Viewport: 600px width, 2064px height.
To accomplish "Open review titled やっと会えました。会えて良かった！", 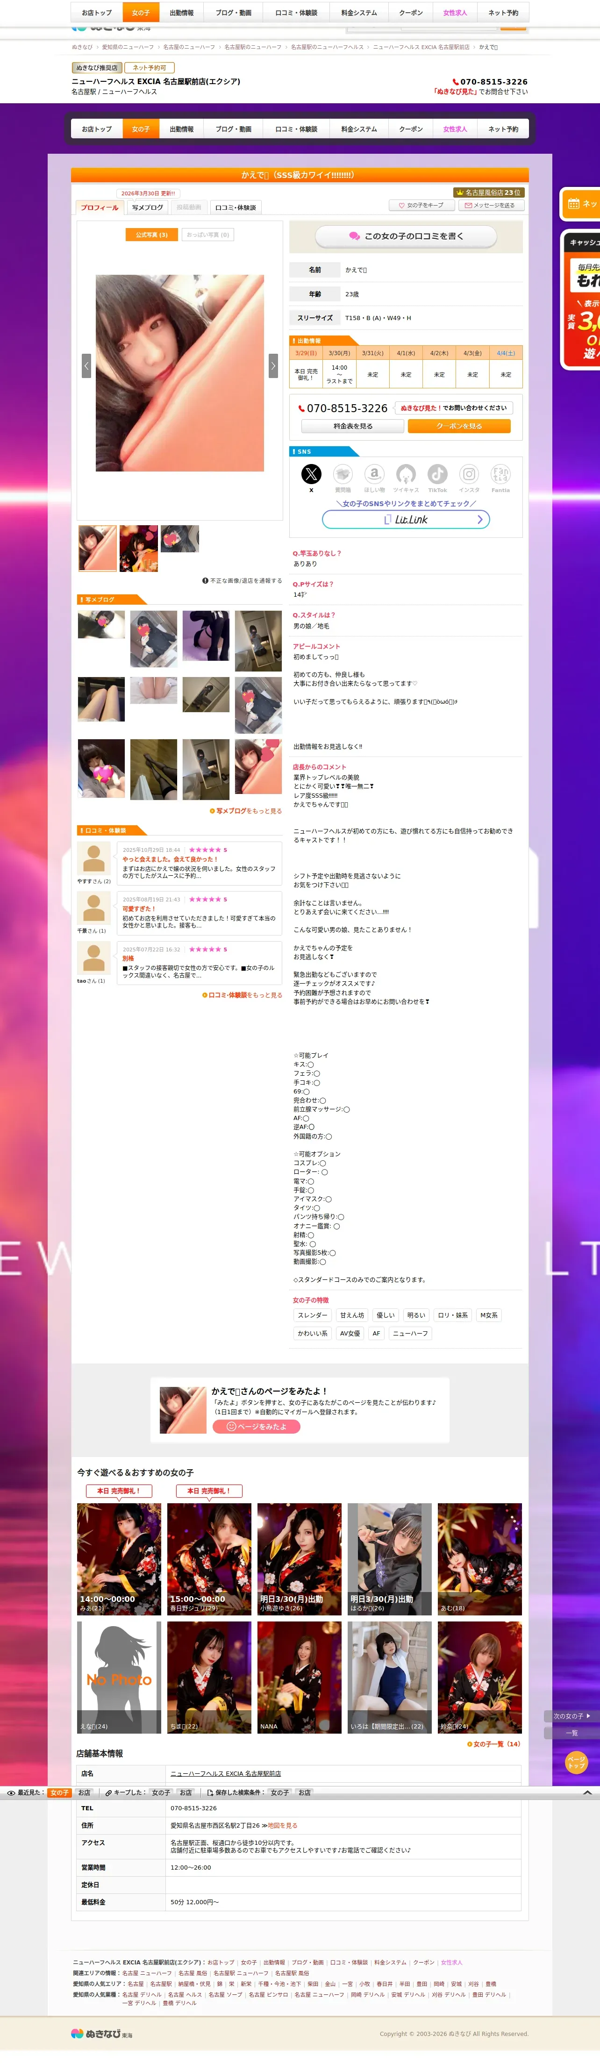I will tap(170, 859).
